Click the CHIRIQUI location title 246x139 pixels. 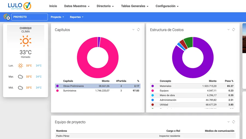tap(26, 28)
